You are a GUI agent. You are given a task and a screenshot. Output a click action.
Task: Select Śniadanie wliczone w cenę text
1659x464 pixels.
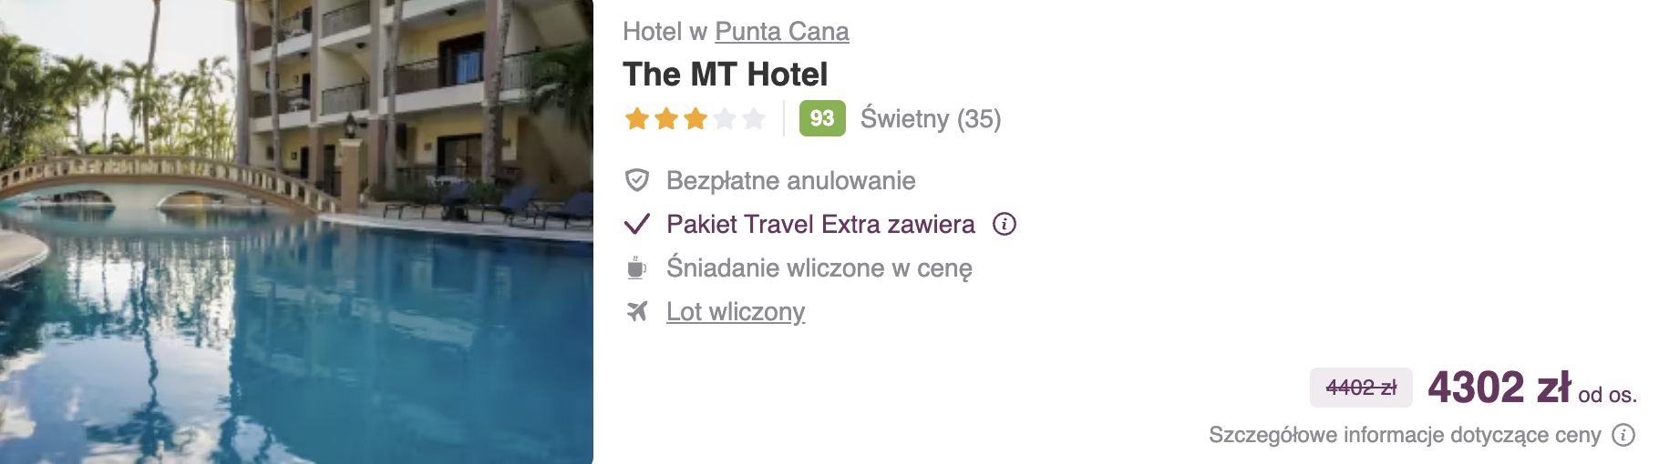819,267
